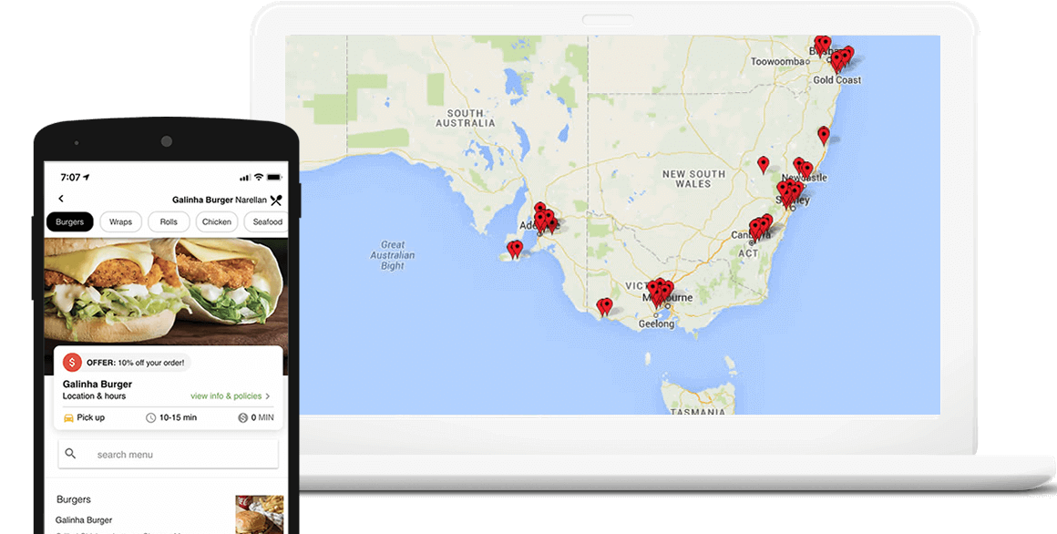The height and width of the screenshot is (534, 1057).
Task: Click the ACT map label
Action: point(748,253)
